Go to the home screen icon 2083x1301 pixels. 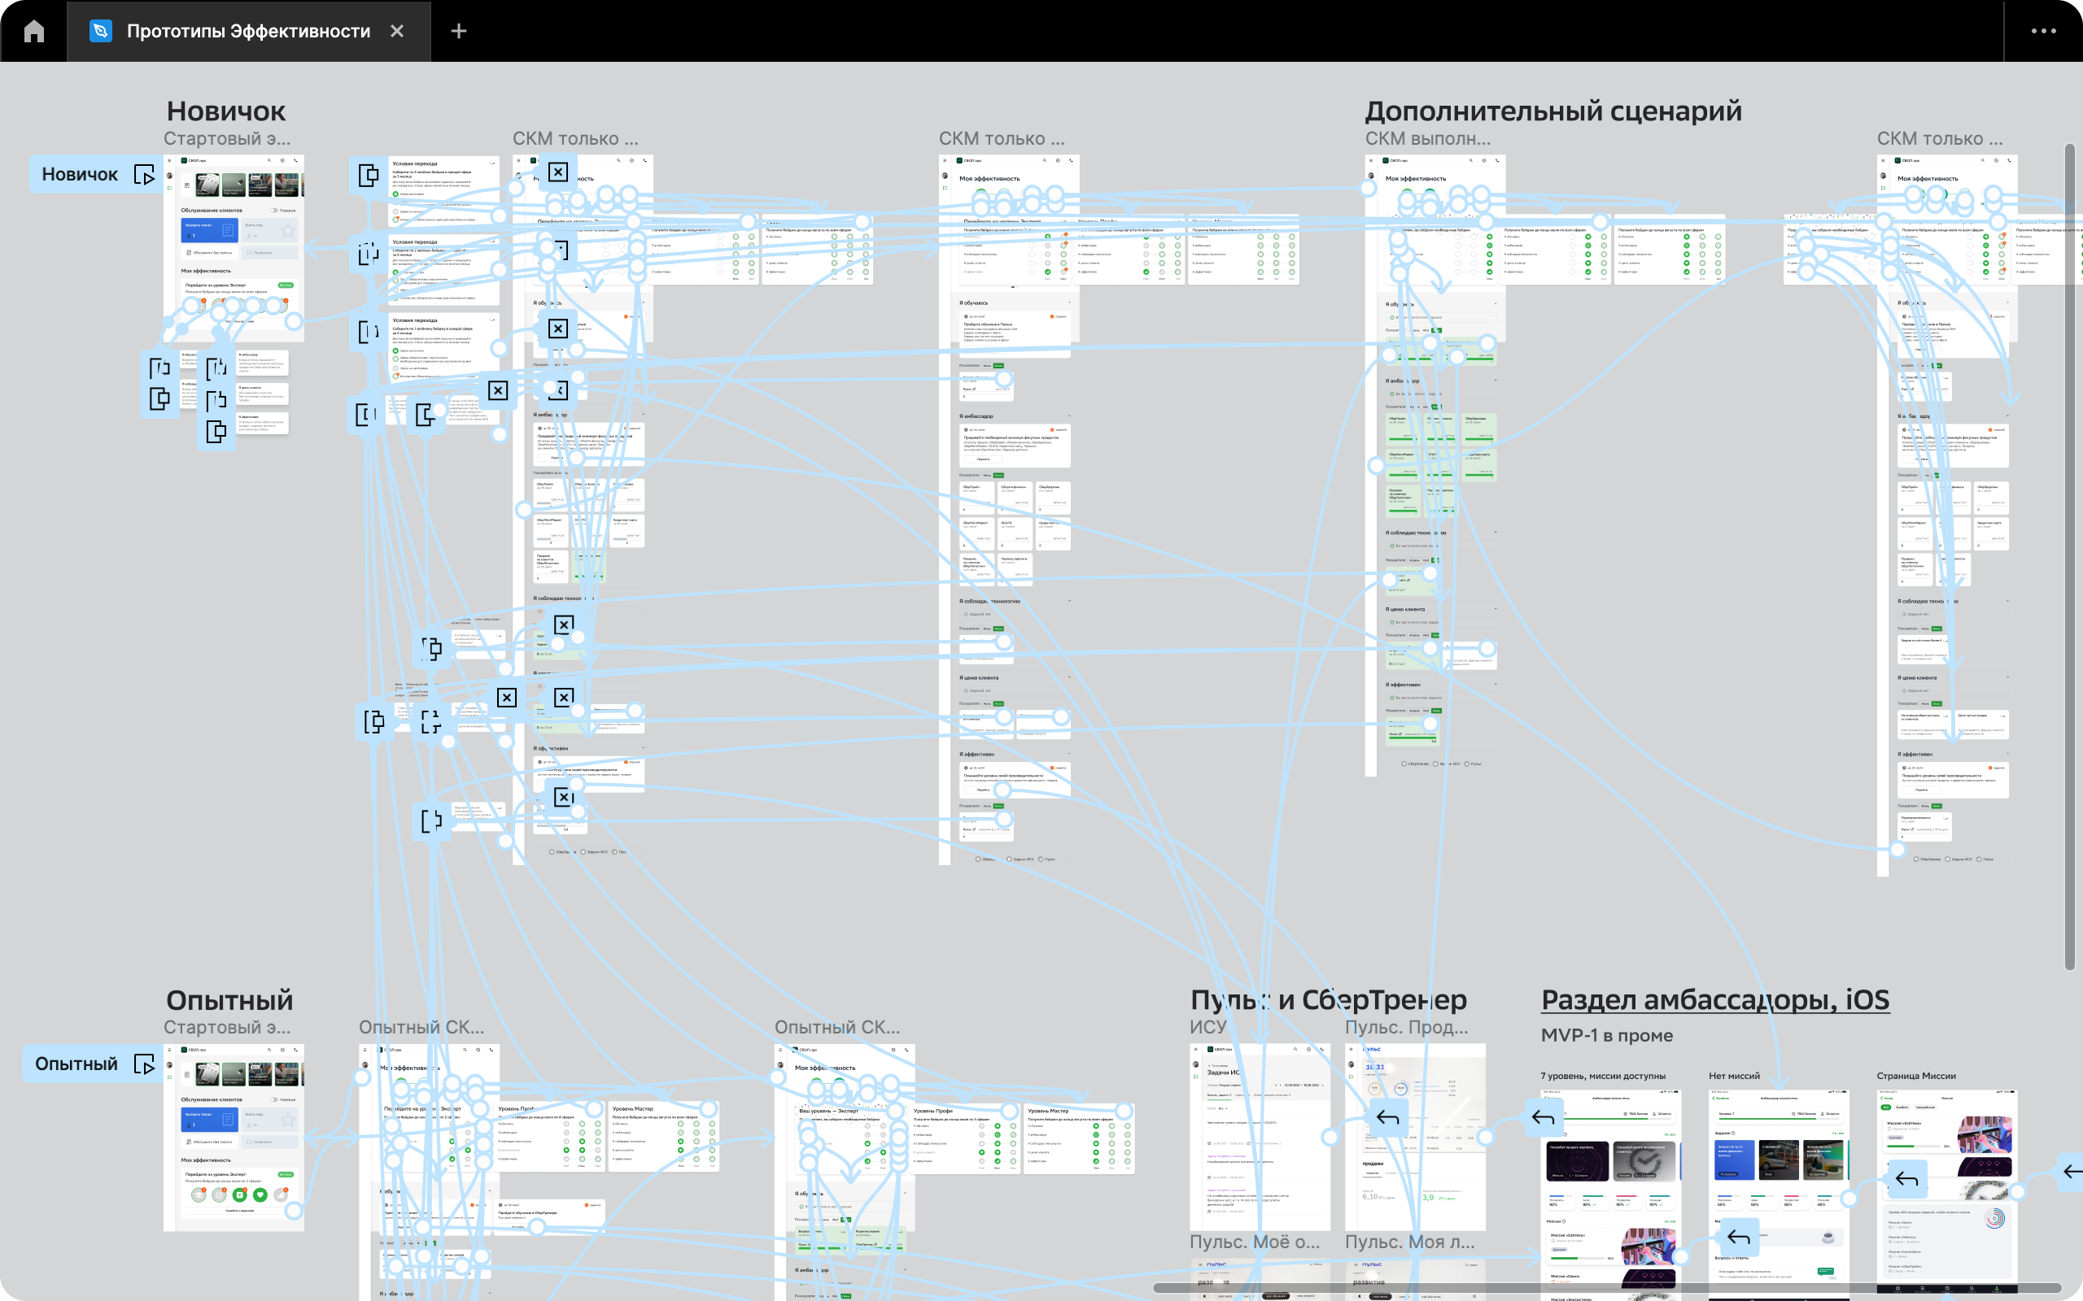pyautogui.click(x=33, y=31)
